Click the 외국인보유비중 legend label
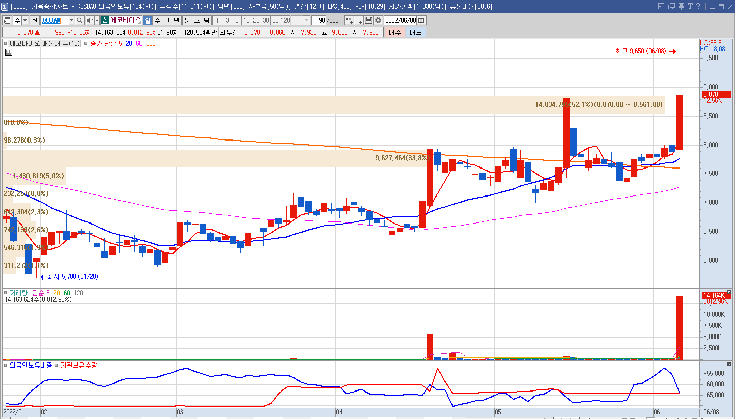735x419 pixels. tap(31, 365)
